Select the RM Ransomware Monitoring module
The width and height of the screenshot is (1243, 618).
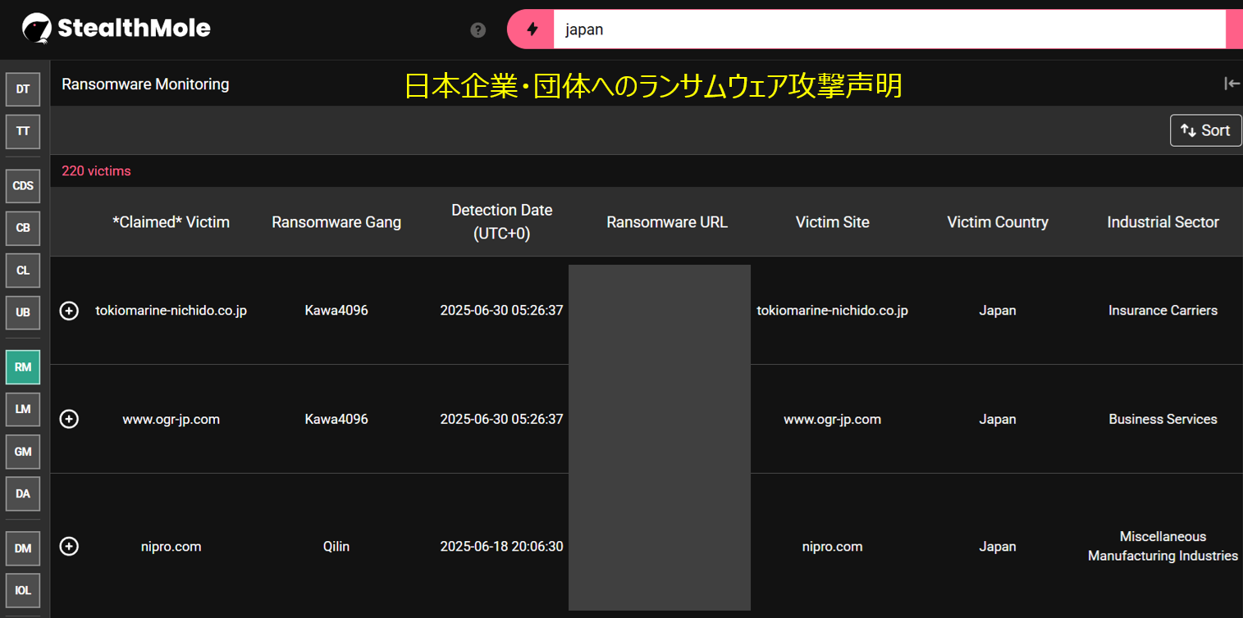(23, 367)
